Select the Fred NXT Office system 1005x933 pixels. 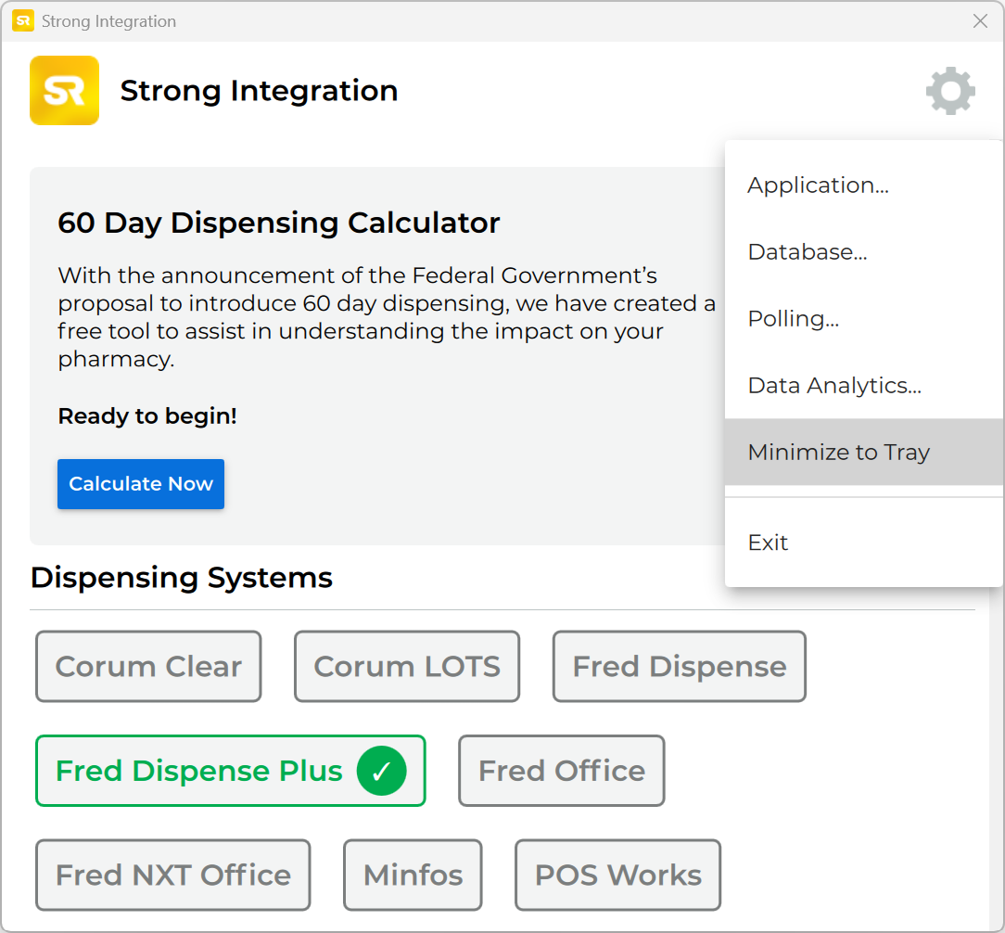click(x=173, y=875)
